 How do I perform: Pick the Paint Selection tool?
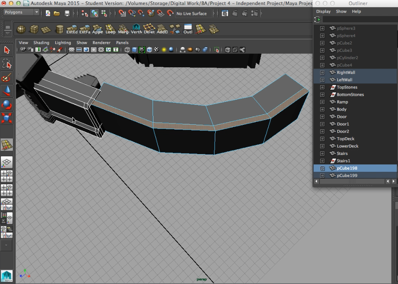tap(7, 78)
